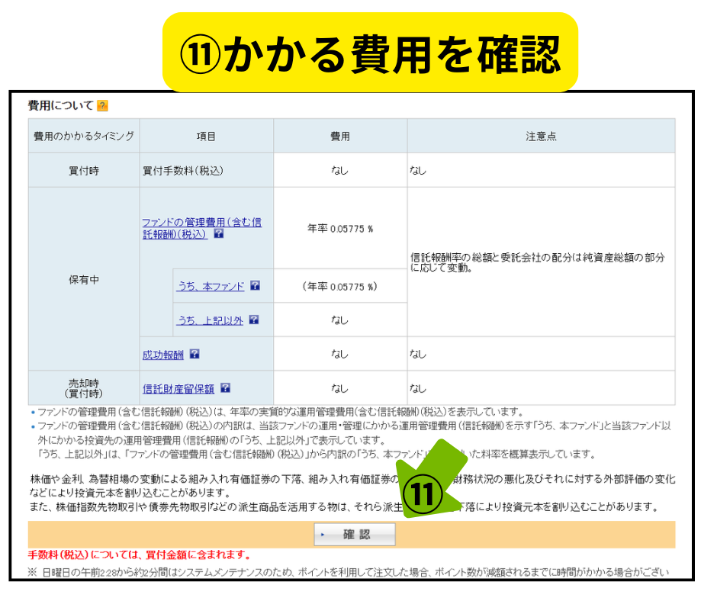Select the 注意点 column header
Screen dimensions: 717x601
[x=541, y=136]
